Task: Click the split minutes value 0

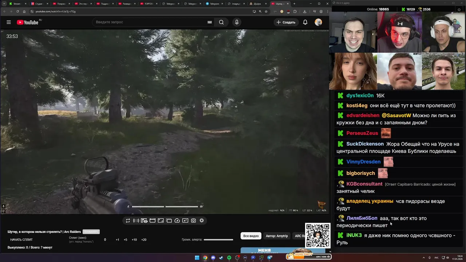Action: pos(105,240)
